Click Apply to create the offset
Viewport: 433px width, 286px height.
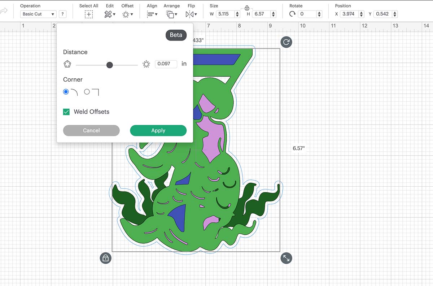click(x=158, y=130)
